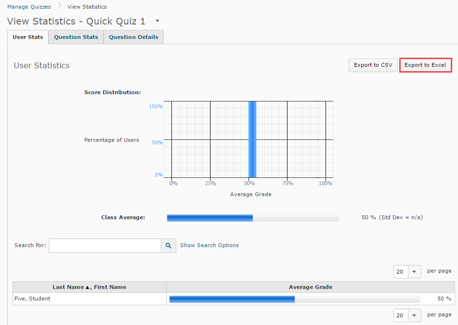Screen dimensions: 458x325
Task: Open the Quick Quiz 1 title dropdown arrow
Action: [157, 21]
